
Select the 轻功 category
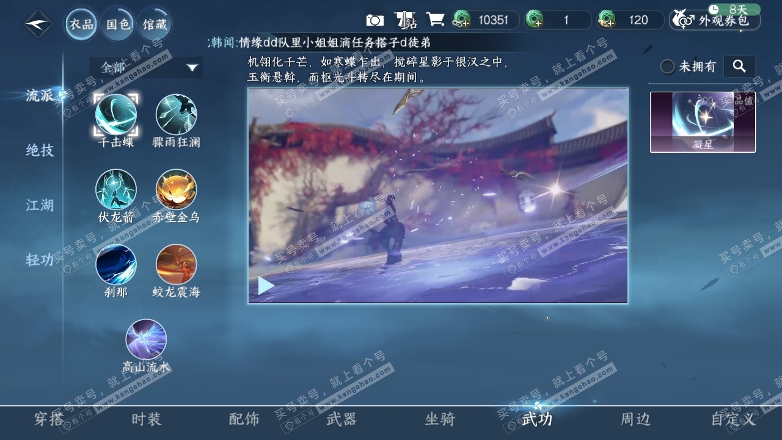coord(40,260)
